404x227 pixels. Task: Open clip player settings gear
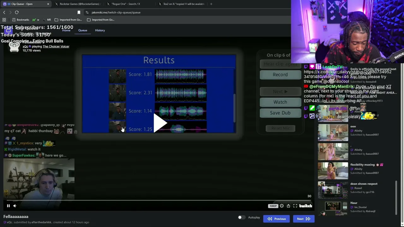pos(282,206)
